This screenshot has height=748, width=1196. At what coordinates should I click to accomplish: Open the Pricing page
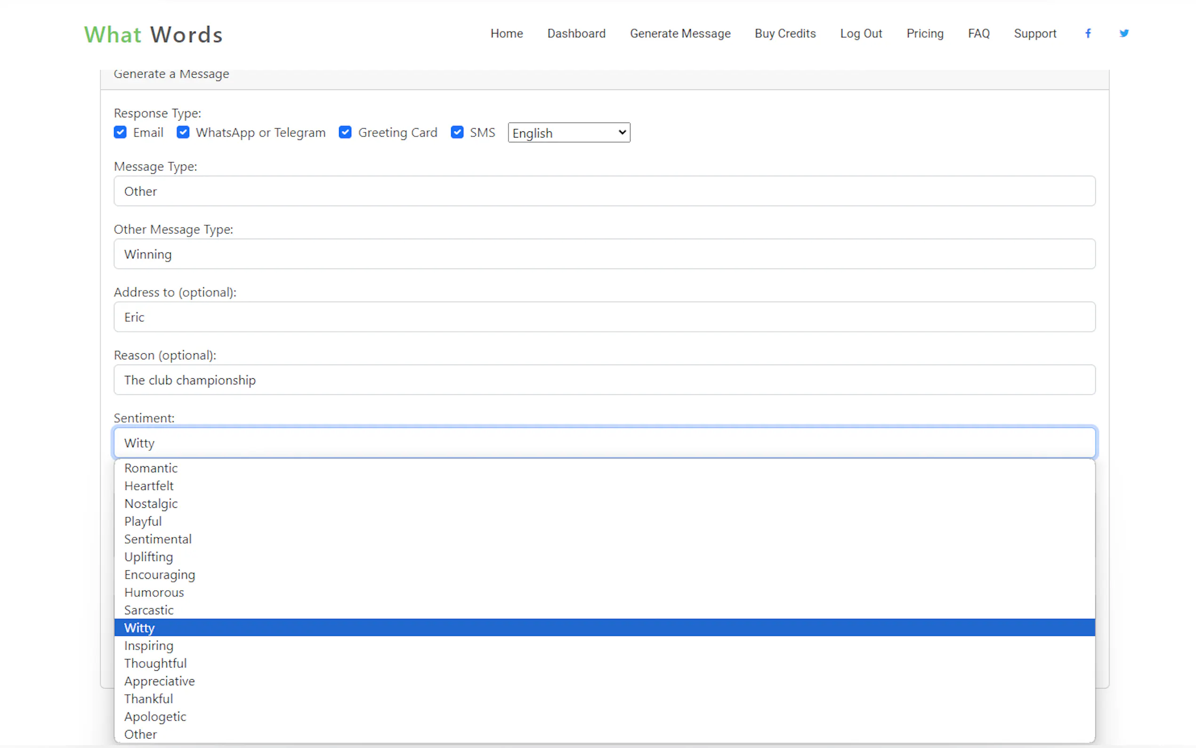tap(925, 33)
